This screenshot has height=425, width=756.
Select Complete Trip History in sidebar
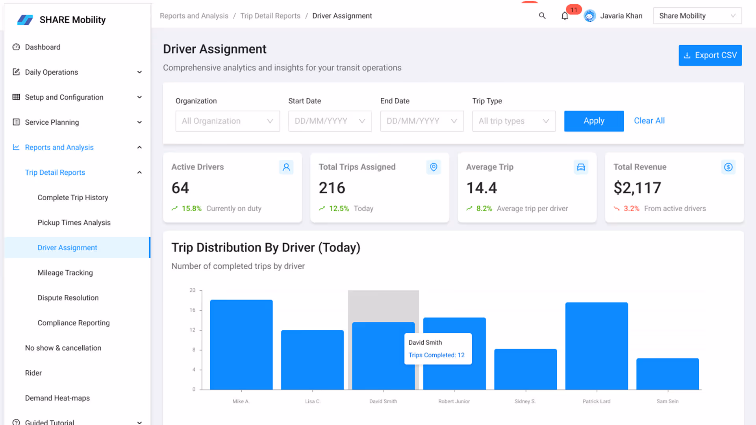coord(73,198)
